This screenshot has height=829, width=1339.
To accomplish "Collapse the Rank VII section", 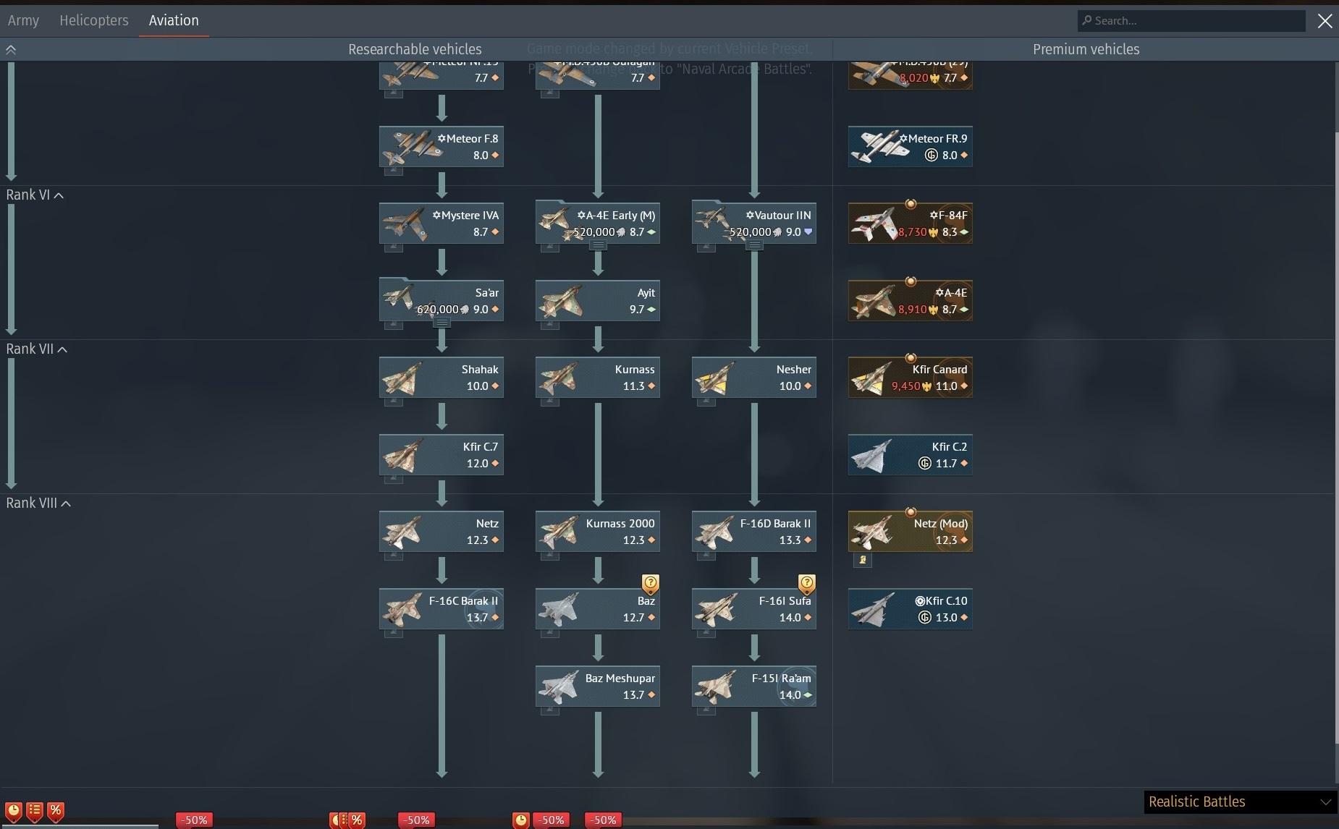I will pos(36,349).
